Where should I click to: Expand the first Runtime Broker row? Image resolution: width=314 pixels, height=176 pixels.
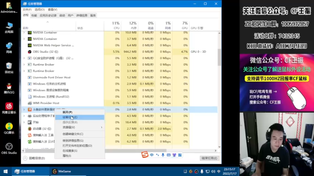tap(24, 65)
